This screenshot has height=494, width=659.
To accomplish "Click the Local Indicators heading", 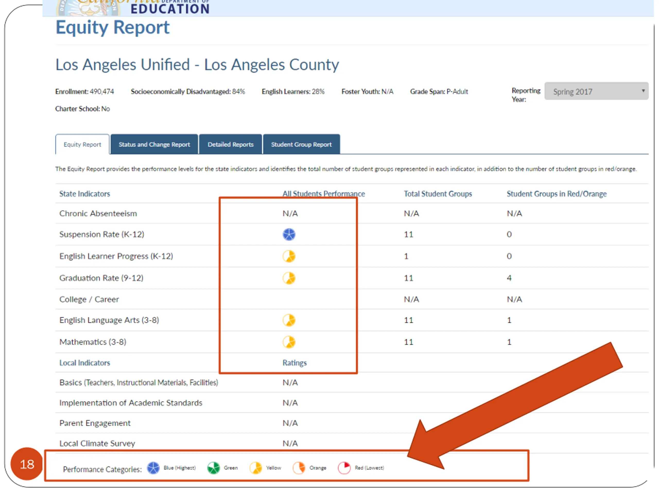I will [x=85, y=363].
